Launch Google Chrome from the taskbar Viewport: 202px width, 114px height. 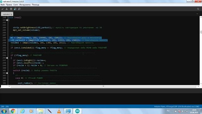click(x=13, y=111)
